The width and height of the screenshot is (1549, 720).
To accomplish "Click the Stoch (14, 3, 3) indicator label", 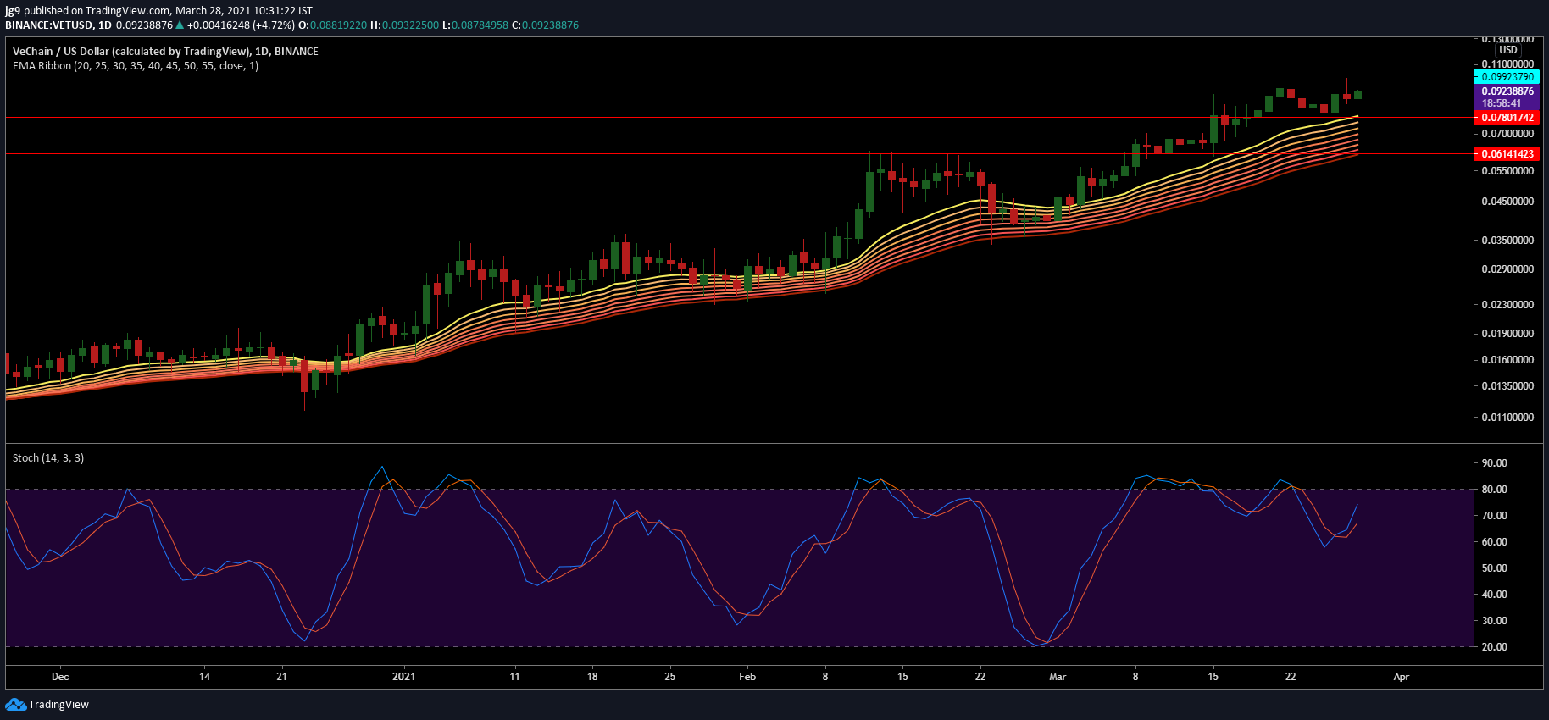I will coord(48,458).
